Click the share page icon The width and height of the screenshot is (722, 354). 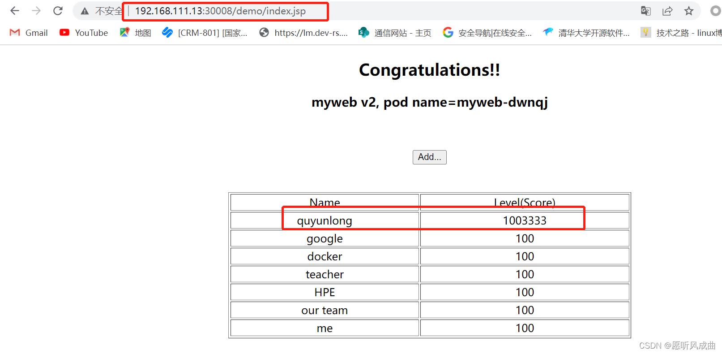[667, 11]
